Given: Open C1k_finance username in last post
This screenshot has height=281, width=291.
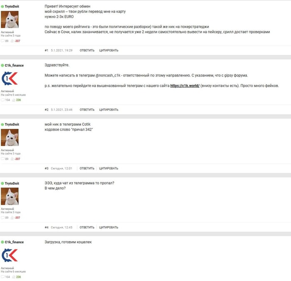Looking at the screenshot, I should [x=14, y=242].
